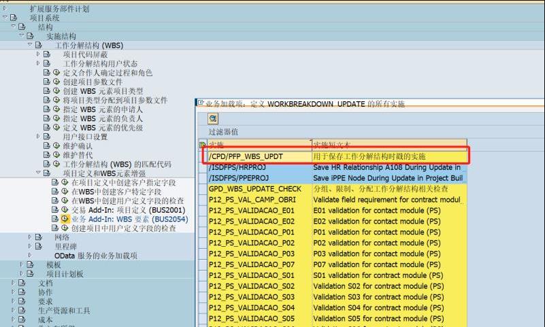Expand the OData 服务的业务加载项 node
The image size is (545, 327).
[30, 255]
